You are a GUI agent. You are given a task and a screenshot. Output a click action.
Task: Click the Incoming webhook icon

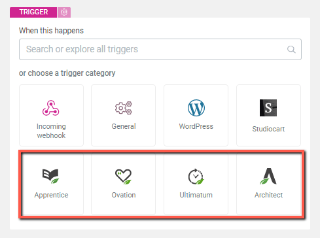pyautogui.click(x=51, y=108)
